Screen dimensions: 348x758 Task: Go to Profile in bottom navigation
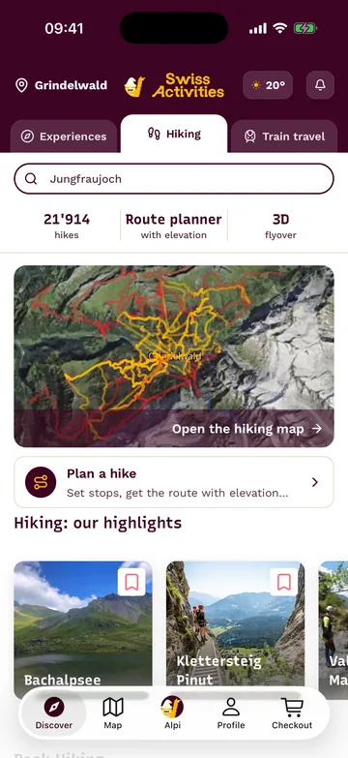(231, 713)
